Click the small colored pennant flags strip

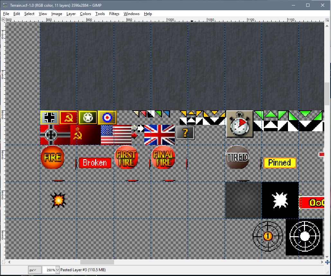(x=151, y=114)
